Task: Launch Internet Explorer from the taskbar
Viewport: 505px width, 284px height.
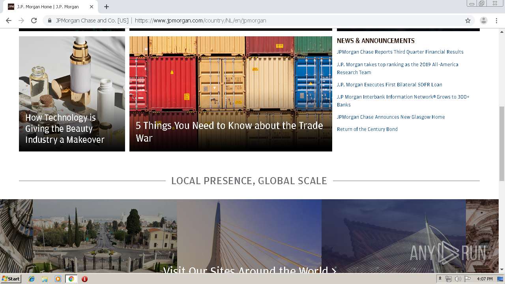Action: (32, 279)
